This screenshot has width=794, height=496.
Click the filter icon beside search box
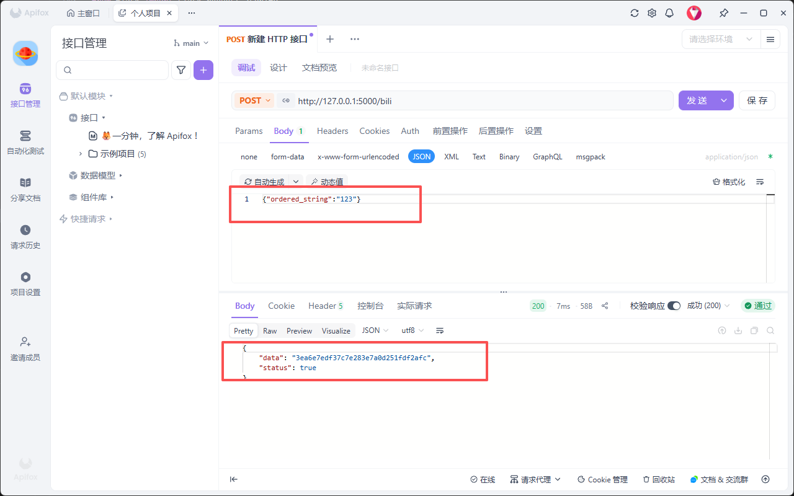tap(181, 70)
